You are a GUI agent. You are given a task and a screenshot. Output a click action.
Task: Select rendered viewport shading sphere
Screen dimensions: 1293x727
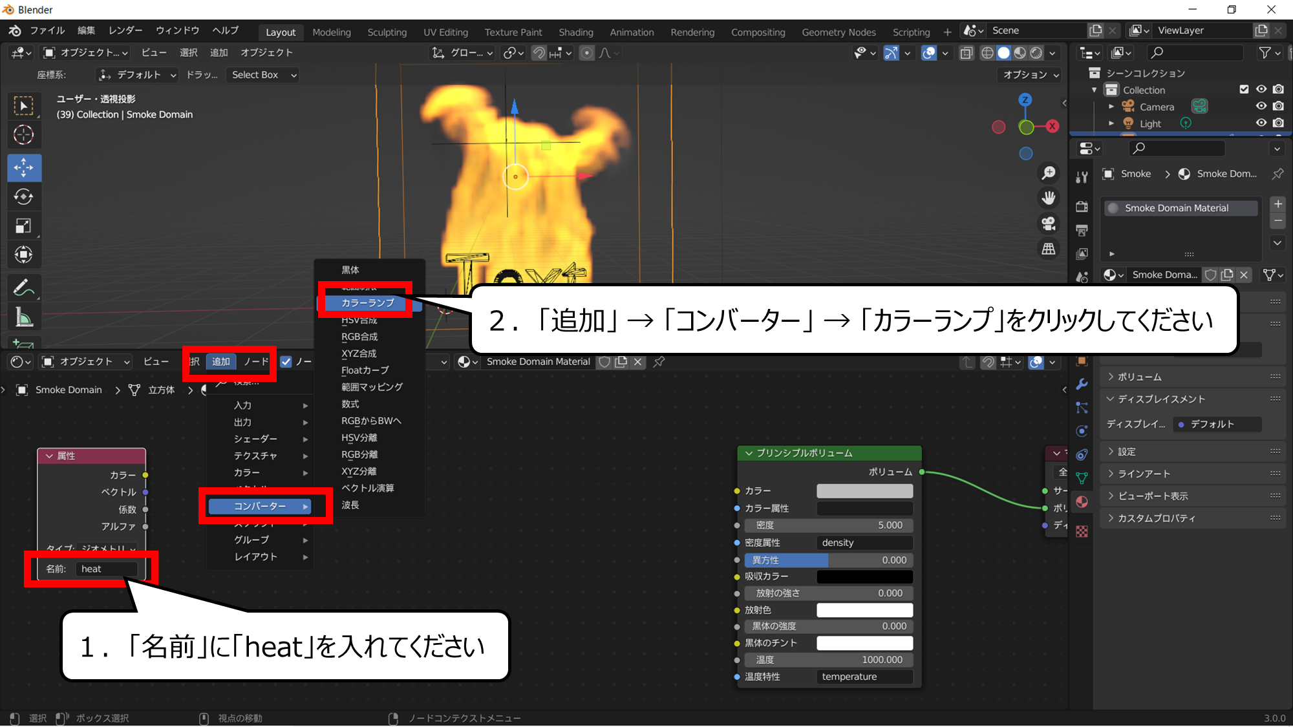tap(1036, 53)
